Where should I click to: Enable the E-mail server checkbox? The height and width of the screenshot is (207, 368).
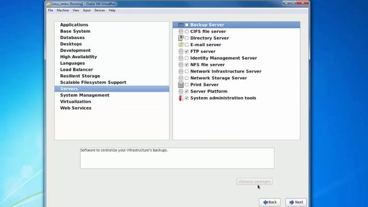click(186, 45)
